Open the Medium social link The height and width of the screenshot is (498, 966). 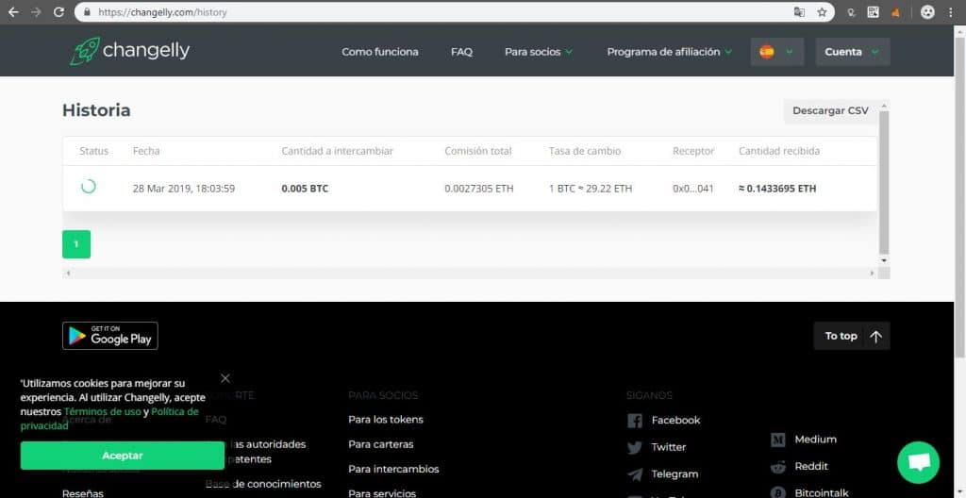[x=804, y=440]
